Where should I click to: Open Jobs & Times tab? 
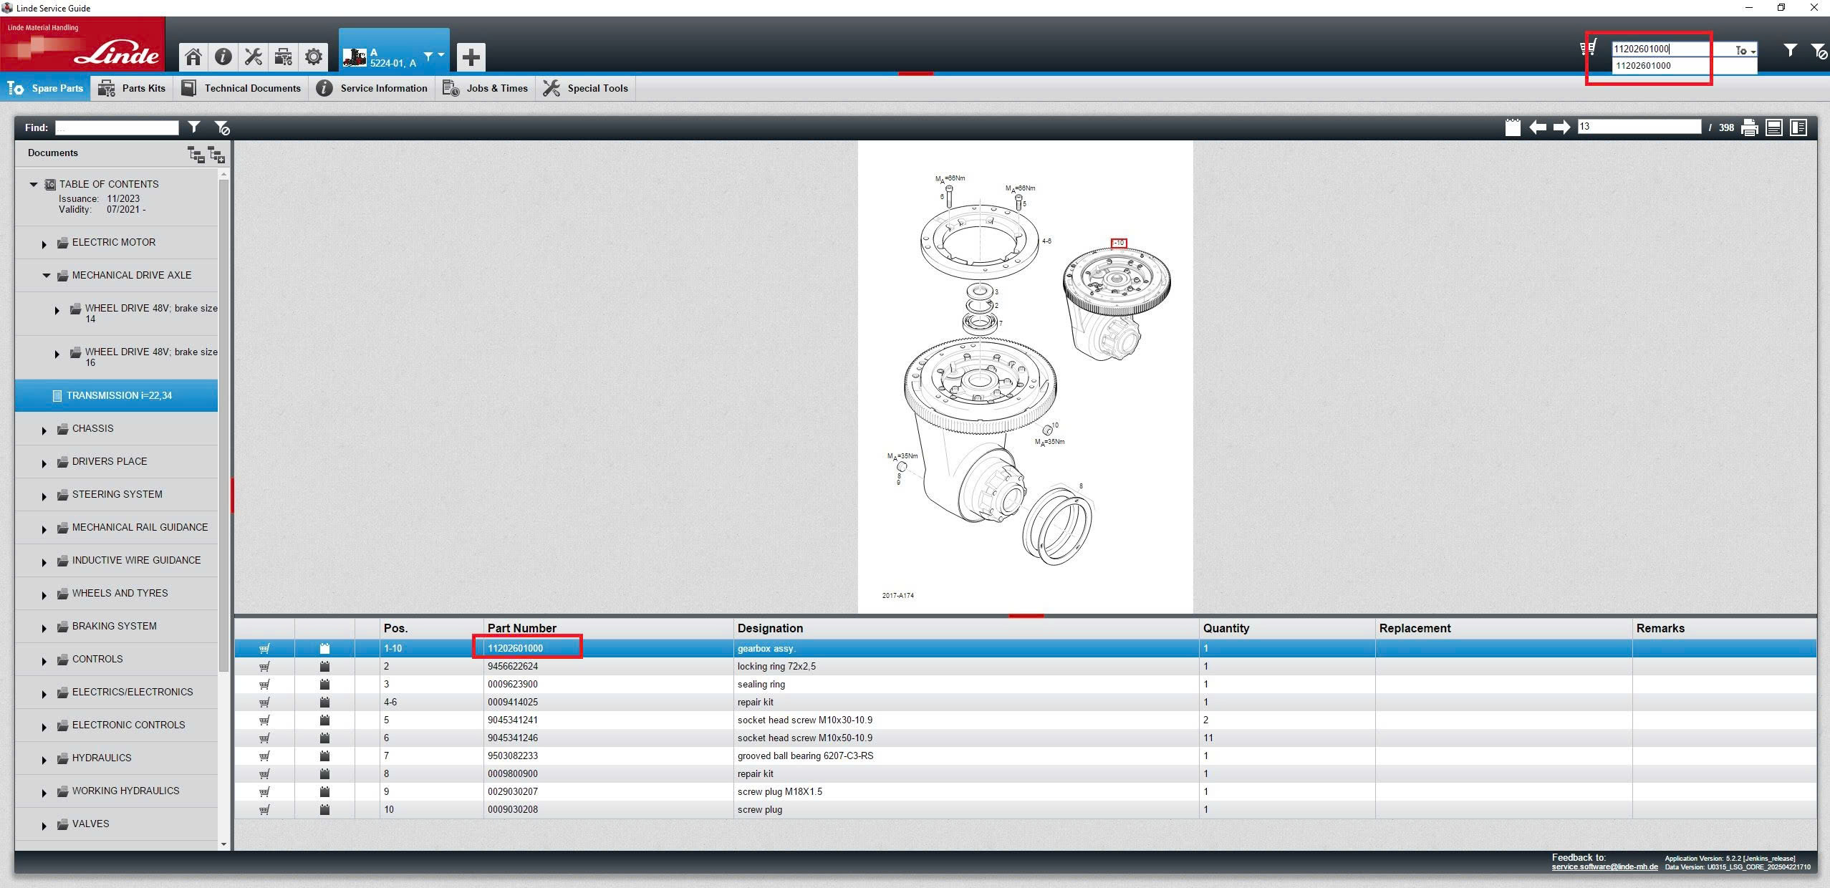click(485, 88)
